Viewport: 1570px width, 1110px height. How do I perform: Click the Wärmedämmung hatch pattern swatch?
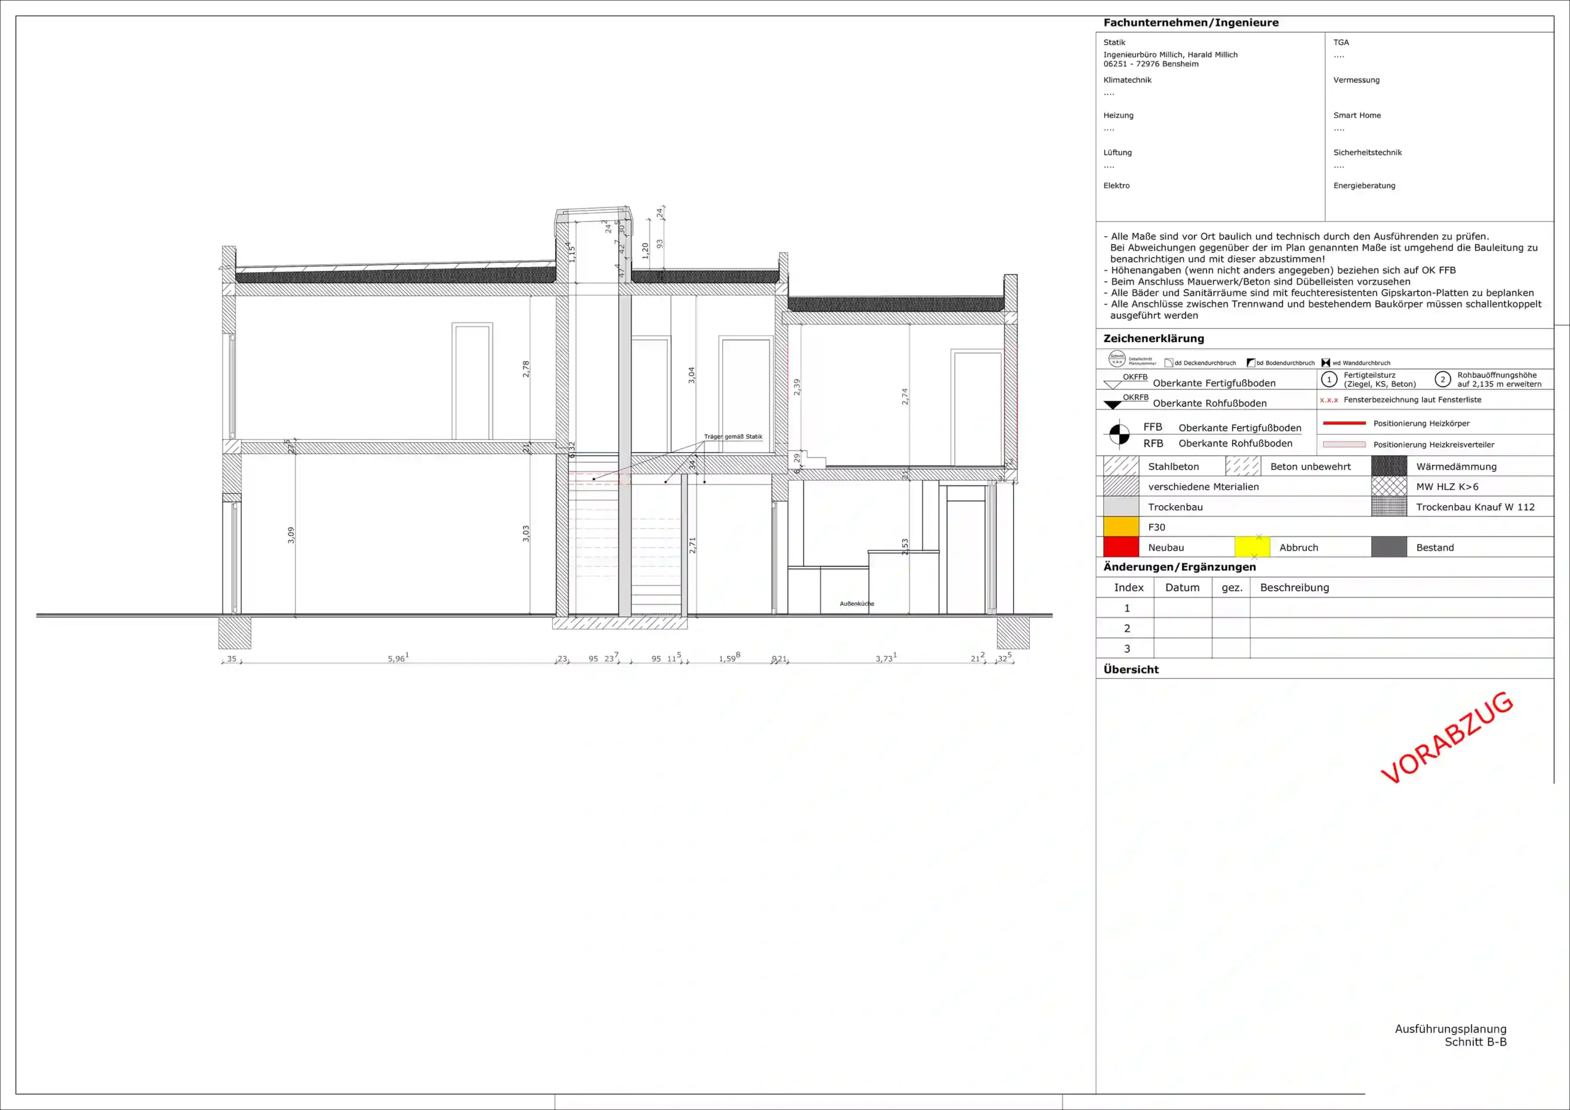point(1389,467)
